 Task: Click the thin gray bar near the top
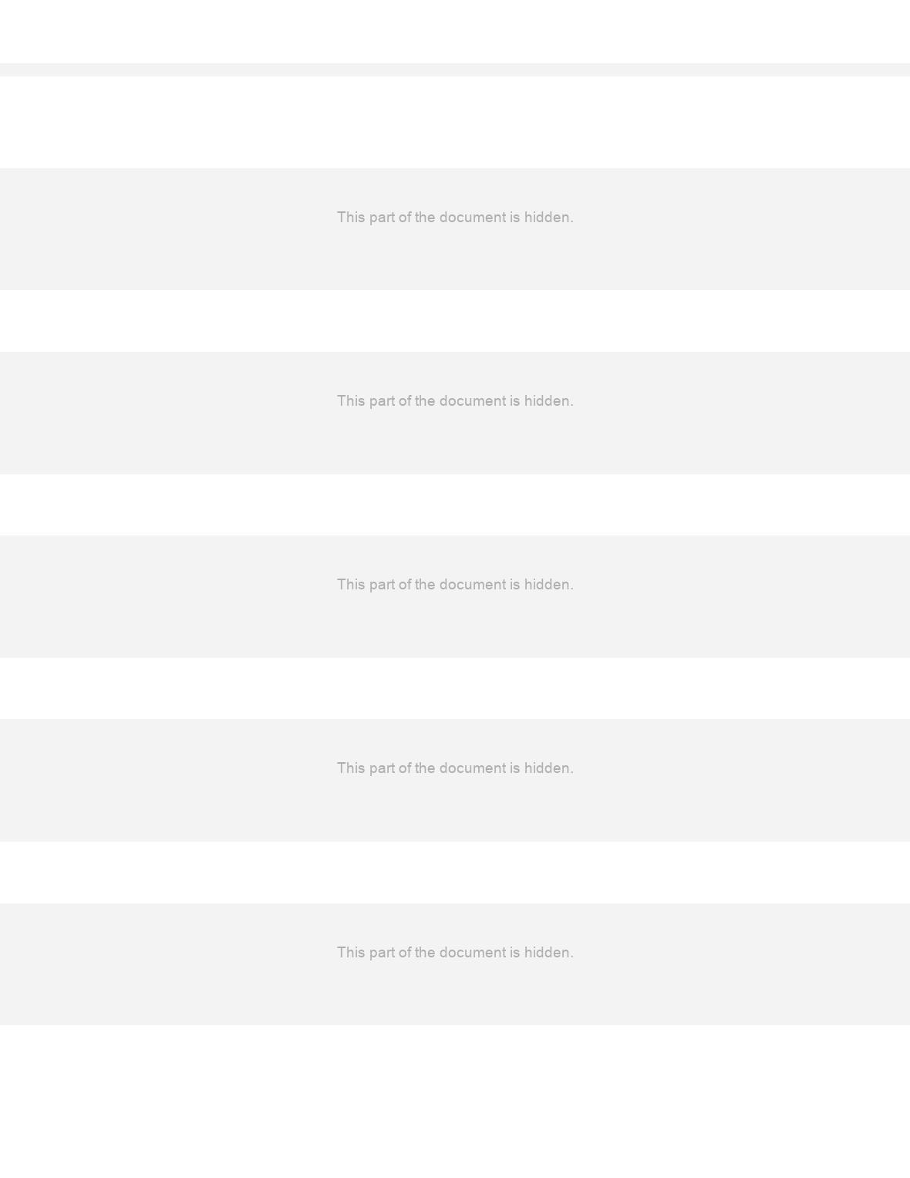pyautogui.click(x=455, y=69)
